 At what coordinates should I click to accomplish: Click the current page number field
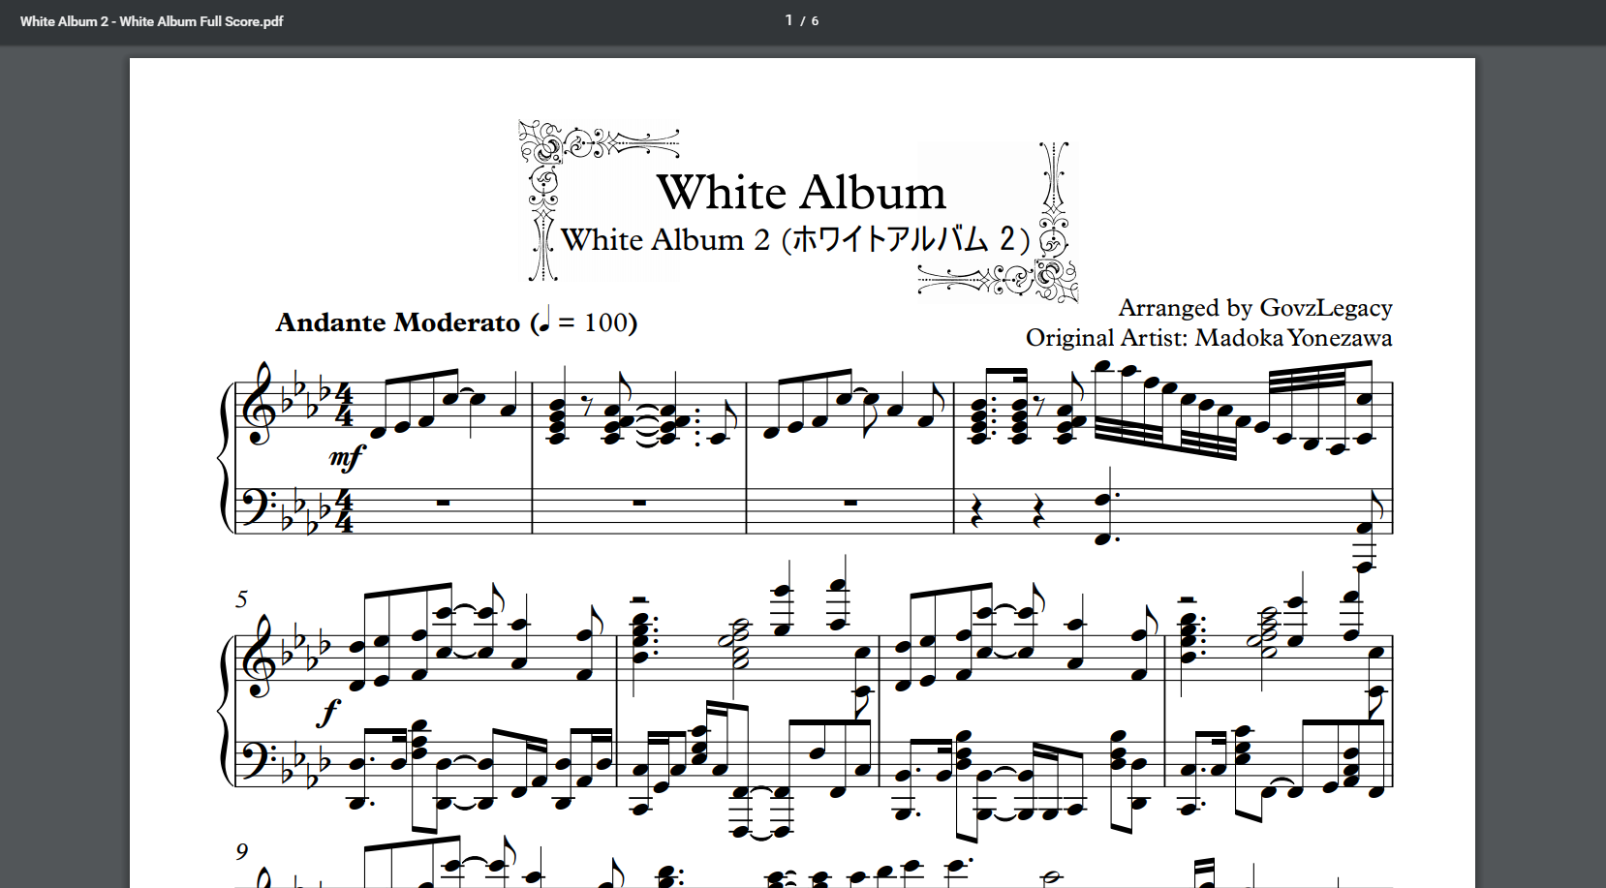(788, 20)
